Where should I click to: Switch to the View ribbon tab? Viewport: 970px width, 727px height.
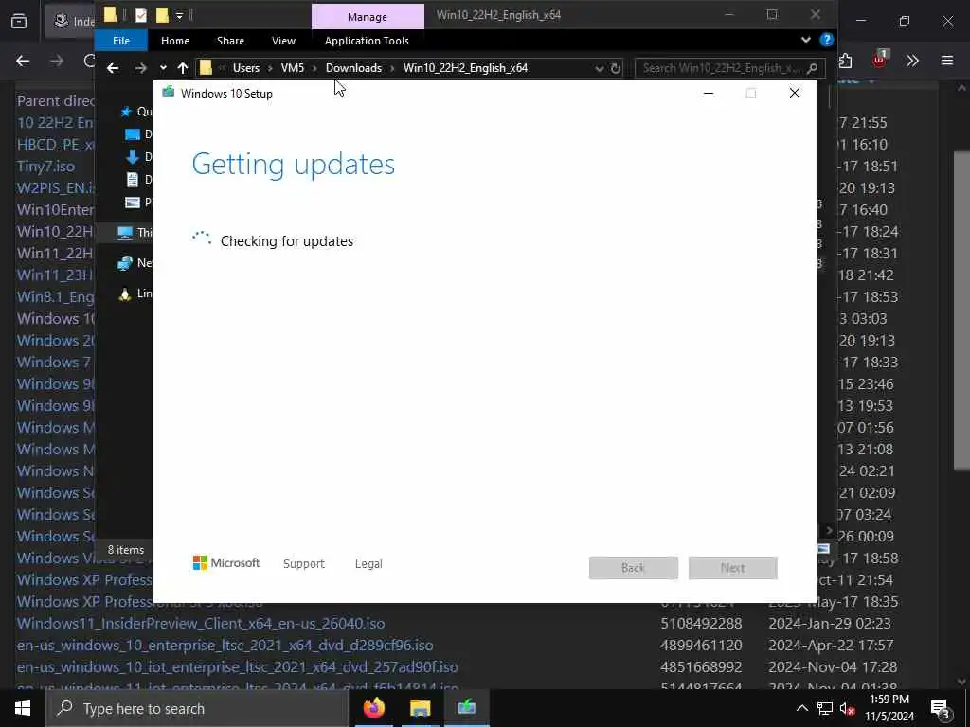point(283,41)
